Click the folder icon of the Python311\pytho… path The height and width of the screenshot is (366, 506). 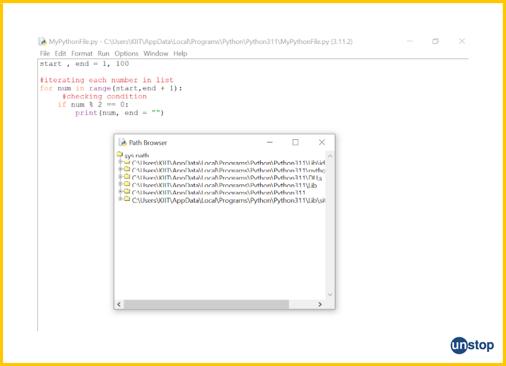point(127,169)
